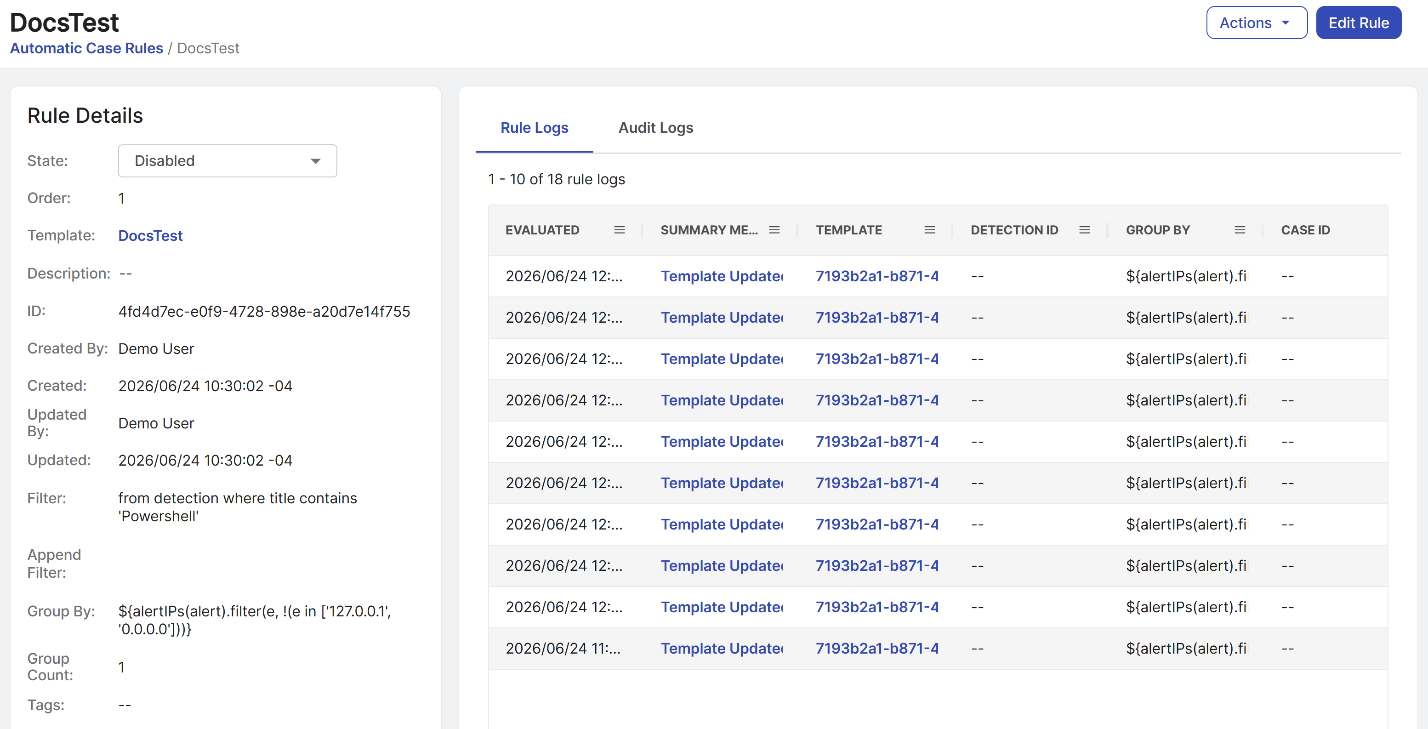Expand the State dropdown showing Disabled
The image size is (1428, 729).
(x=228, y=161)
